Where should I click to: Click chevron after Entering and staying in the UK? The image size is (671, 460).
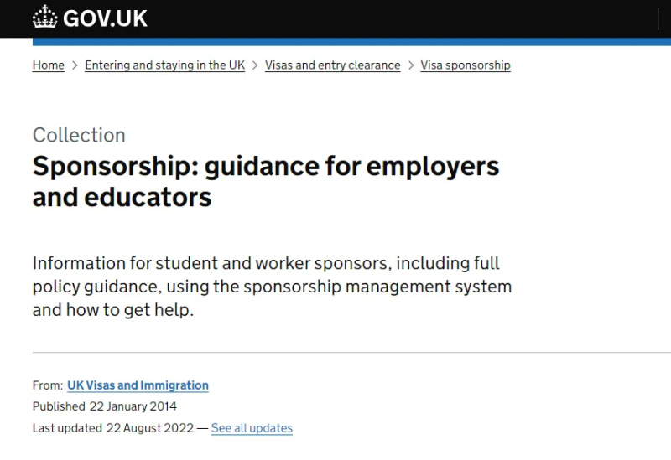(255, 65)
